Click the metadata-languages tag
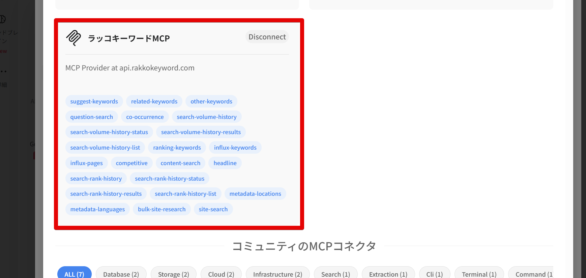 [x=97, y=209]
